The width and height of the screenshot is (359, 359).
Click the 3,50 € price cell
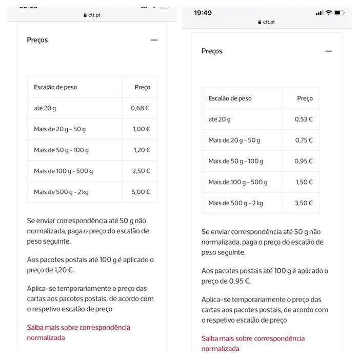(x=304, y=203)
